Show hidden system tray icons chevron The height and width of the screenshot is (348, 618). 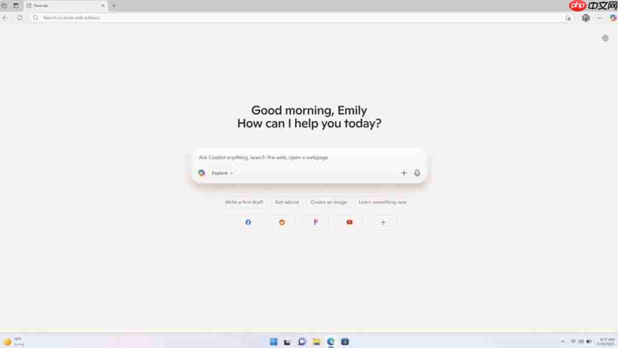[563, 341]
